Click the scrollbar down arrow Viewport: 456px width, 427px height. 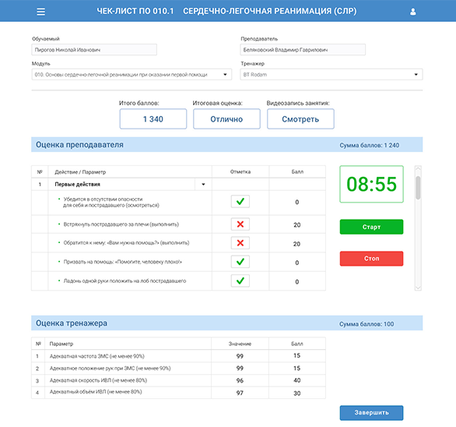418,288
